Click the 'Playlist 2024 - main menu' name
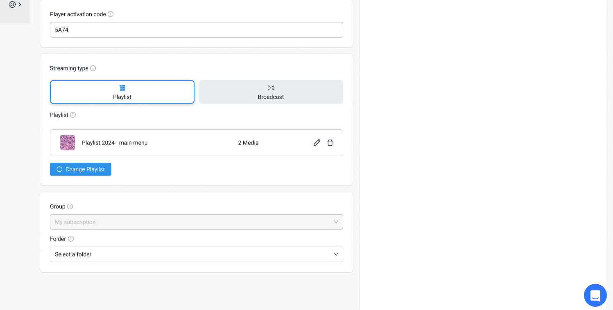613x310 pixels. pyautogui.click(x=115, y=143)
